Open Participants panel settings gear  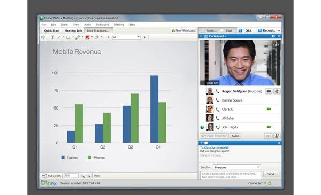273,36
